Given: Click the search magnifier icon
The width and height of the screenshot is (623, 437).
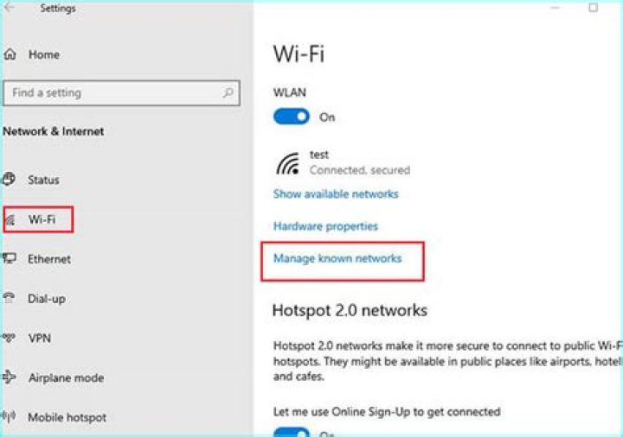Looking at the screenshot, I should point(228,92).
